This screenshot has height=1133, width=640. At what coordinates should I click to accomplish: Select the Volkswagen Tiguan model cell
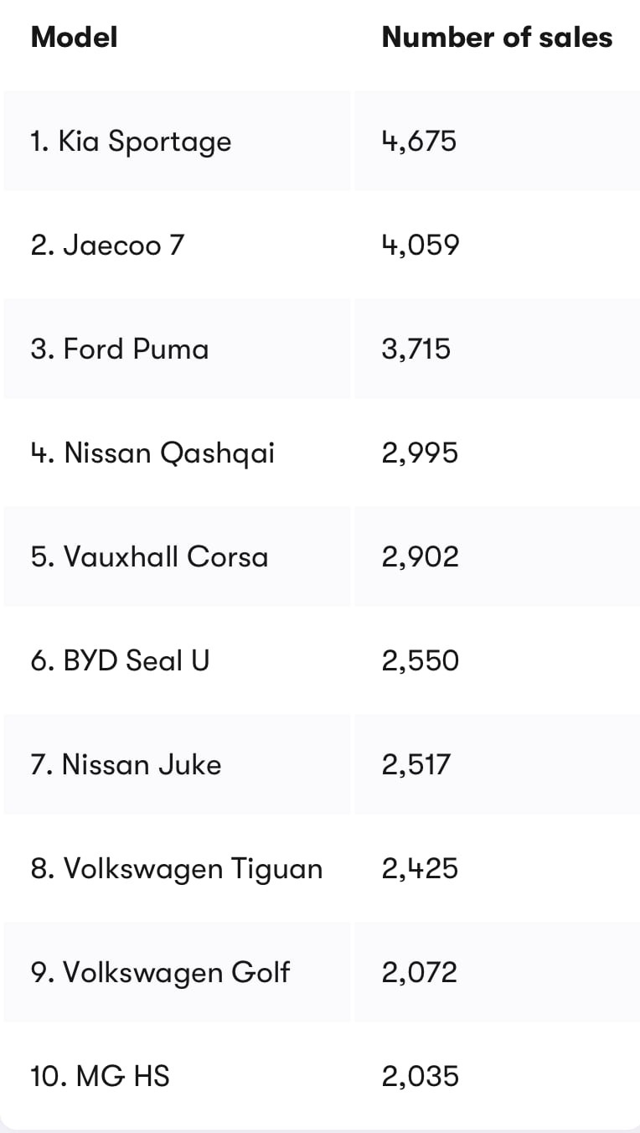pyautogui.click(x=176, y=869)
